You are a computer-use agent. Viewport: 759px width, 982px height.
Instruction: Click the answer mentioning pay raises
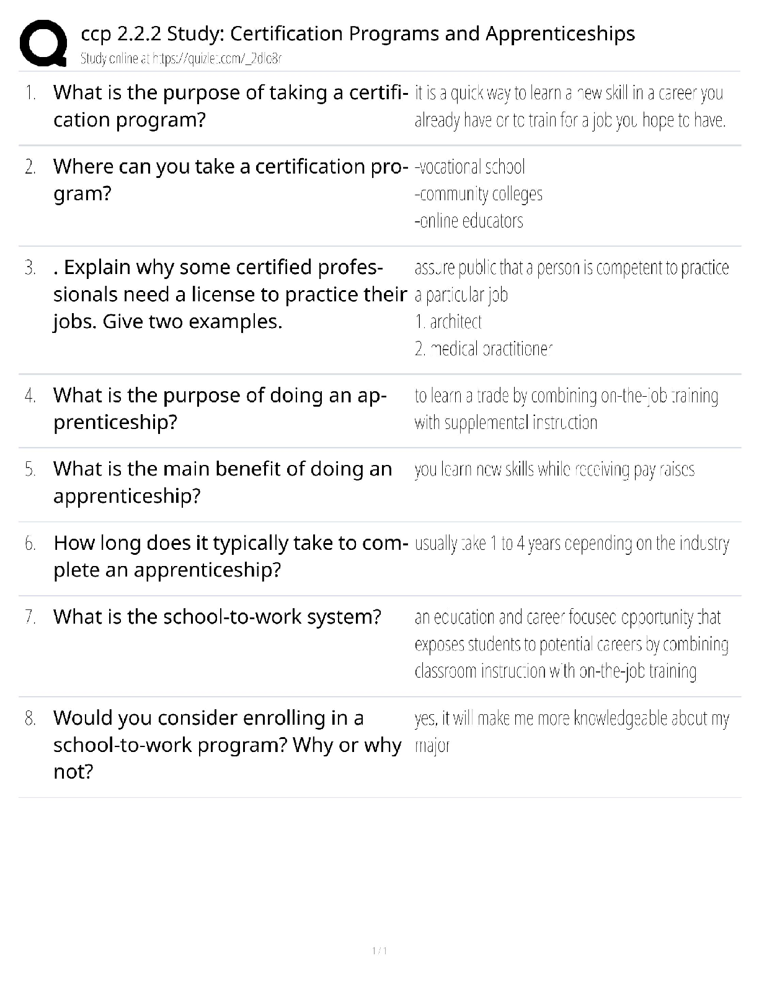coord(554,469)
